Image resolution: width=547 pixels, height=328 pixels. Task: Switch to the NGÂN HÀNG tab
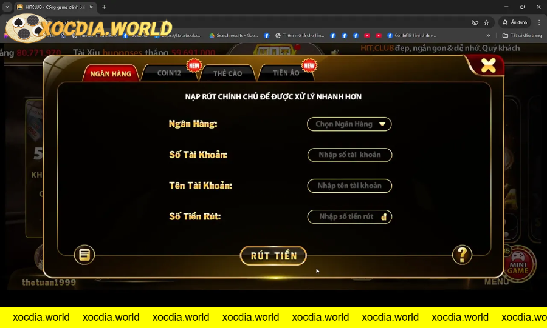point(111,73)
